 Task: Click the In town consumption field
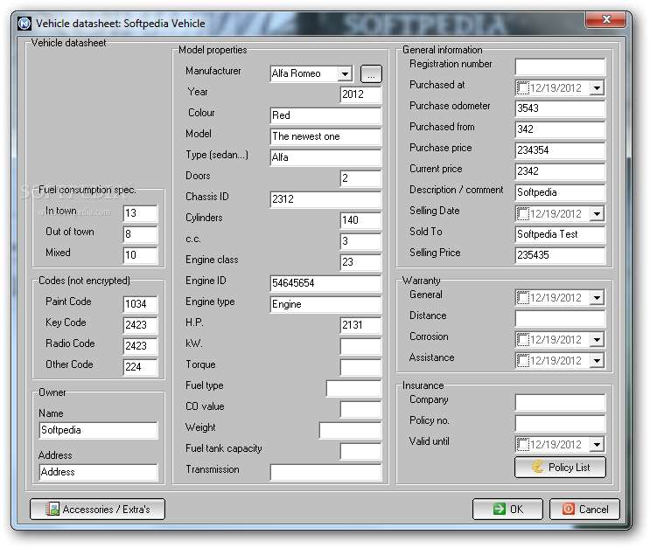[x=140, y=213]
